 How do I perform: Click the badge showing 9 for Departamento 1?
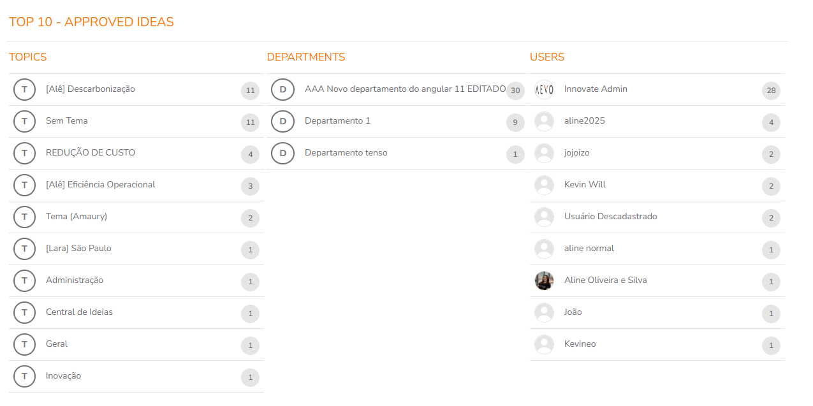tap(515, 122)
